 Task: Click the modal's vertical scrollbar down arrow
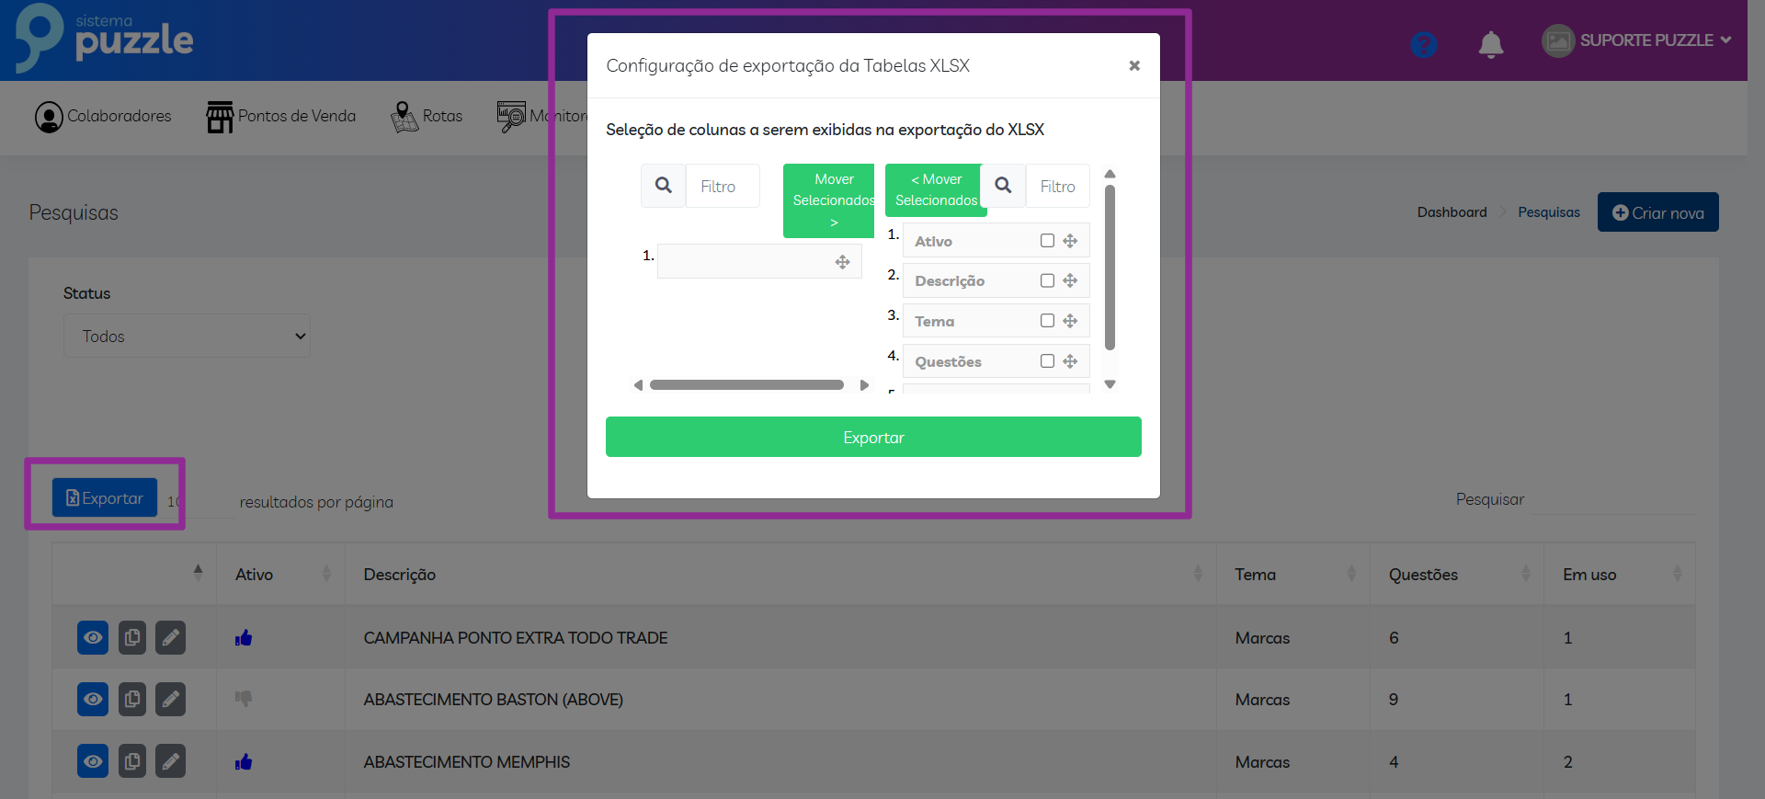(1110, 385)
